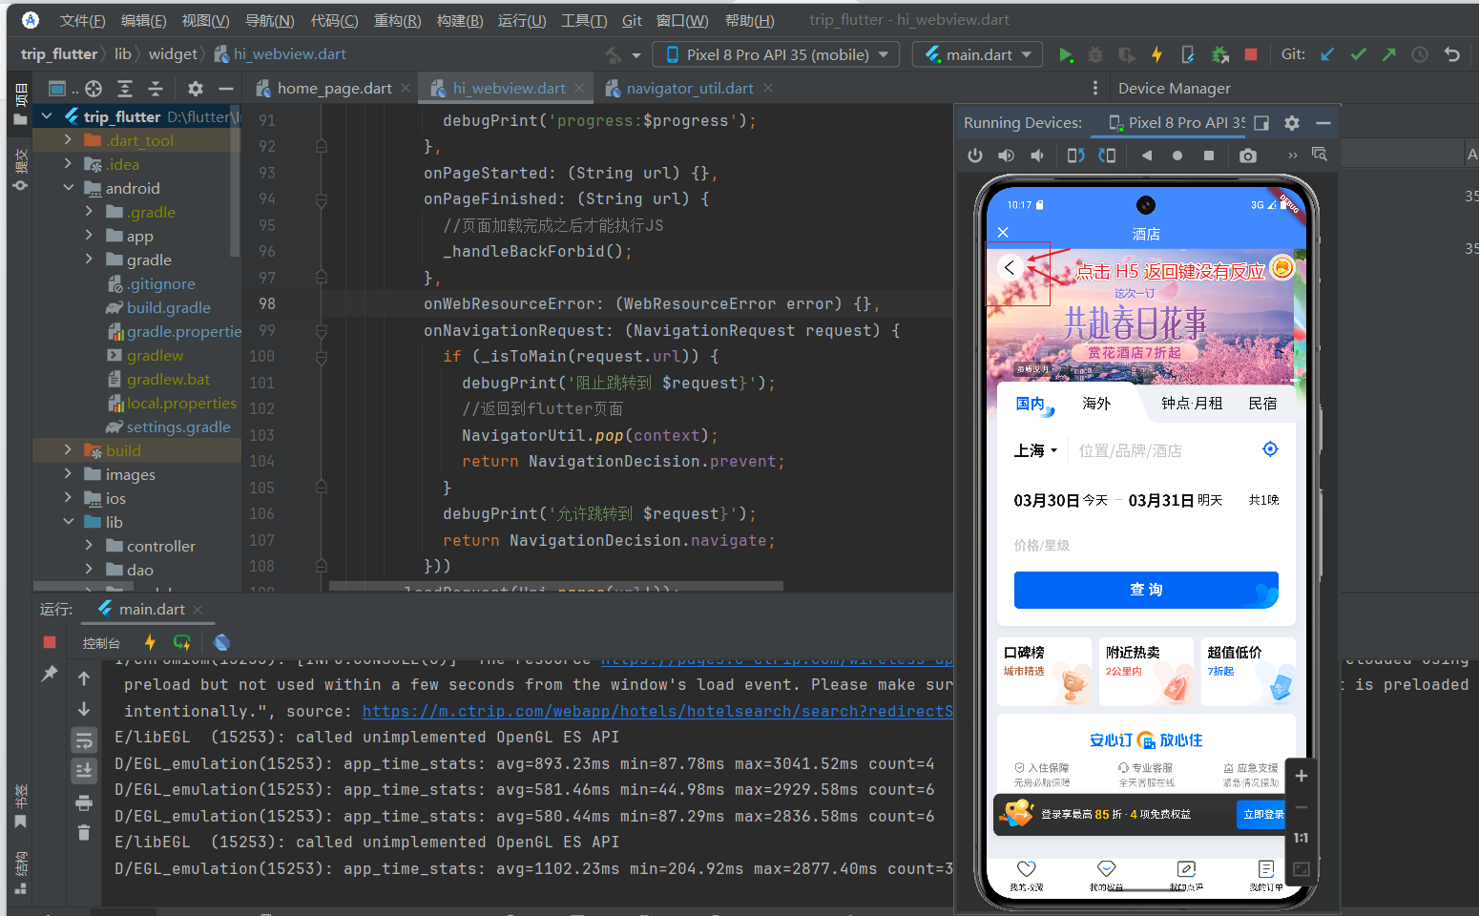Viewport: 1479px width, 916px height.
Task: Open project panel options gear icon
Action: (196, 89)
